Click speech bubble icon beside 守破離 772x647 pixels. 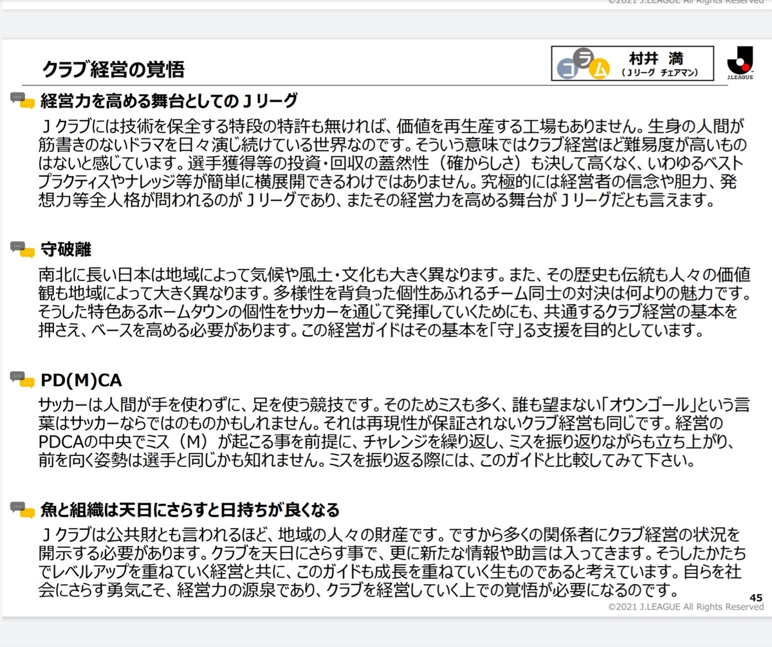click(x=23, y=249)
